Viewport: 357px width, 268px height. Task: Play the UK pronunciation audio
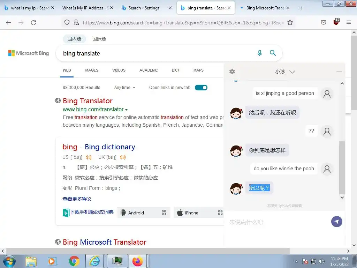point(122,157)
